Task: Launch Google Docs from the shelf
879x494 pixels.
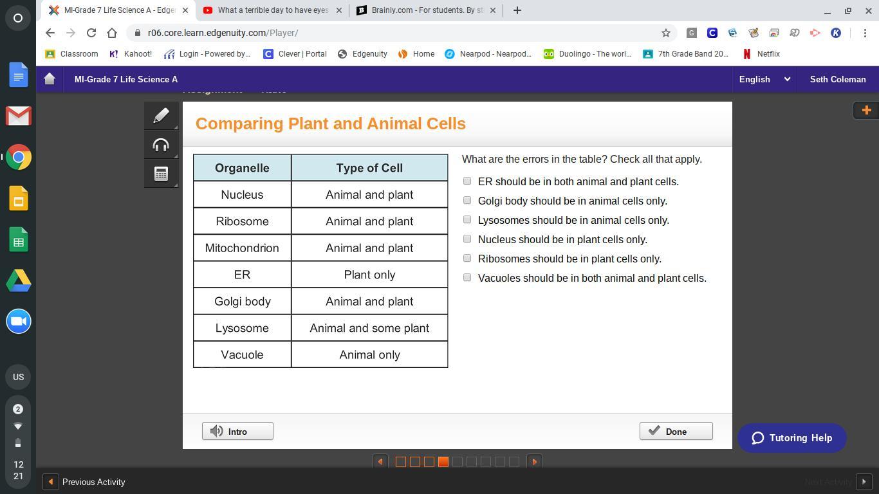Action: (x=19, y=75)
